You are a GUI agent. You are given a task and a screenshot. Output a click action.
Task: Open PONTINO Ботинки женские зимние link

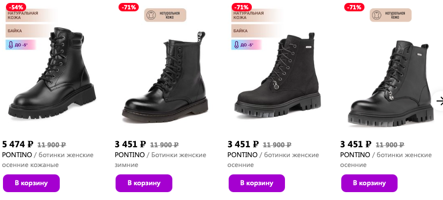[160, 160]
